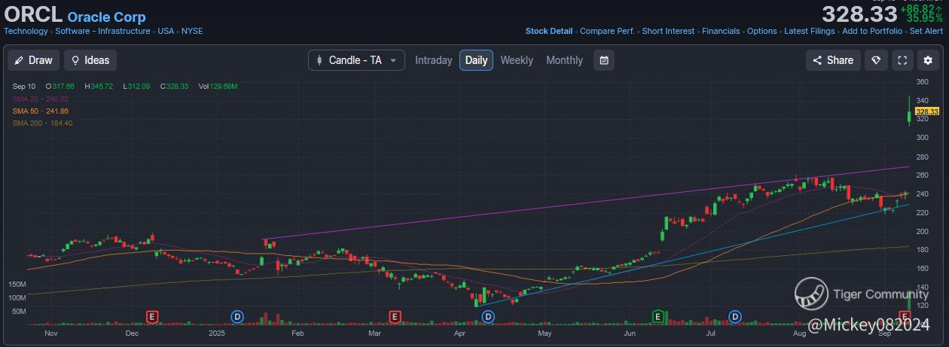Toggle fullscreen chart mode

[902, 60]
